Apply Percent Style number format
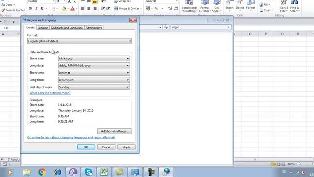The width and height of the screenshot is (314, 177). click(157, 8)
